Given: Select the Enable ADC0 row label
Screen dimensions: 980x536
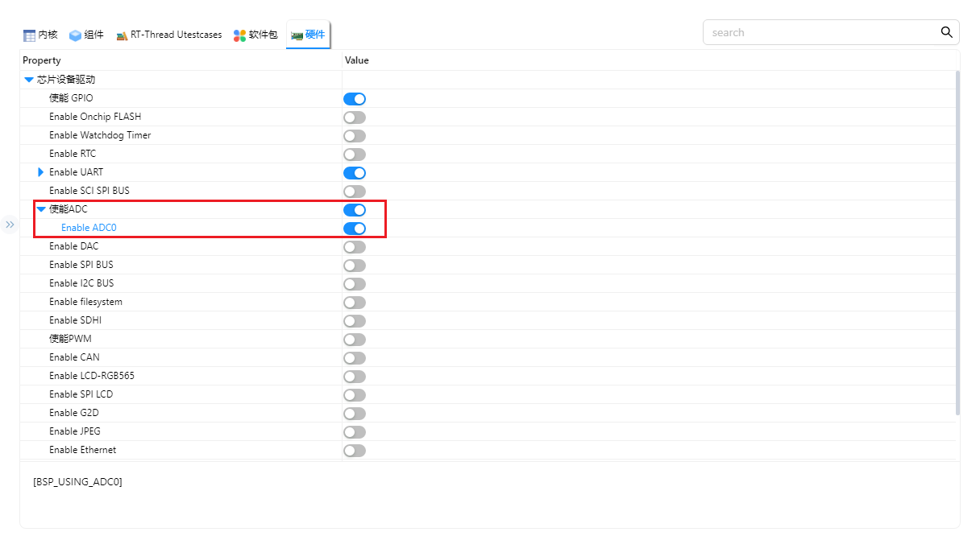Looking at the screenshot, I should (89, 228).
